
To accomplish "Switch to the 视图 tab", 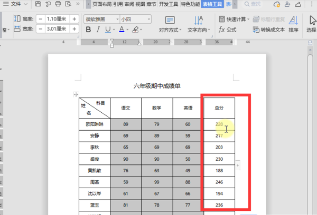I will (140, 4).
